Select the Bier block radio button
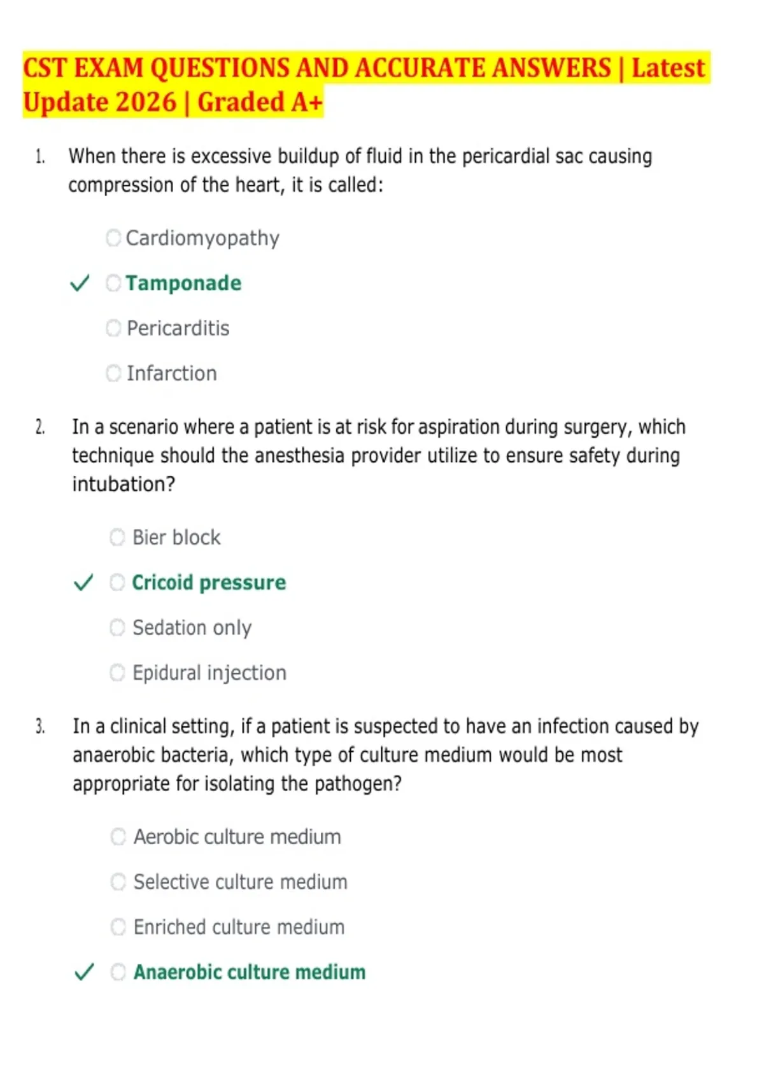Screen dimensions: 764x1083 (x=117, y=538)
